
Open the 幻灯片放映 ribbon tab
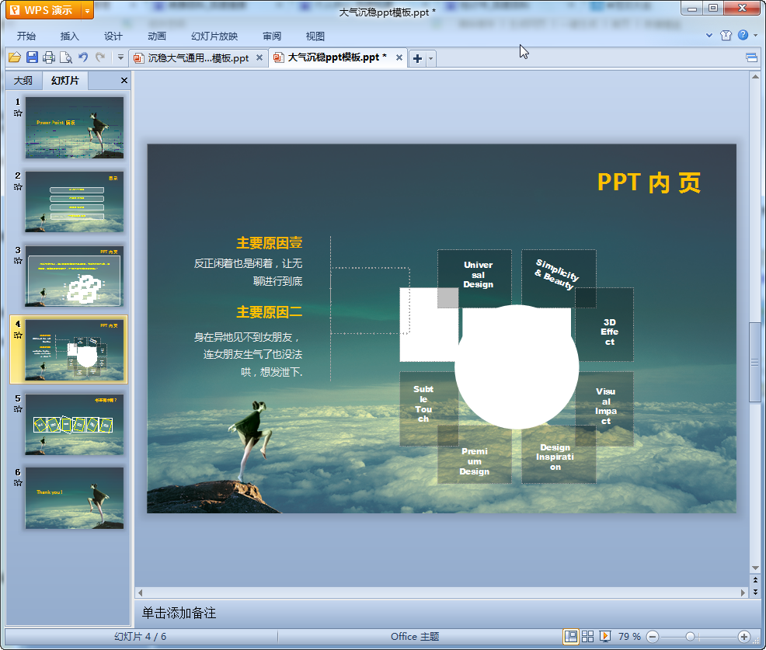(214, 36)
